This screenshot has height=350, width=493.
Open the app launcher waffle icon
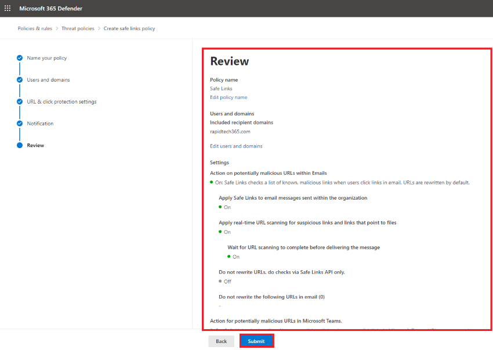point(8,9)
